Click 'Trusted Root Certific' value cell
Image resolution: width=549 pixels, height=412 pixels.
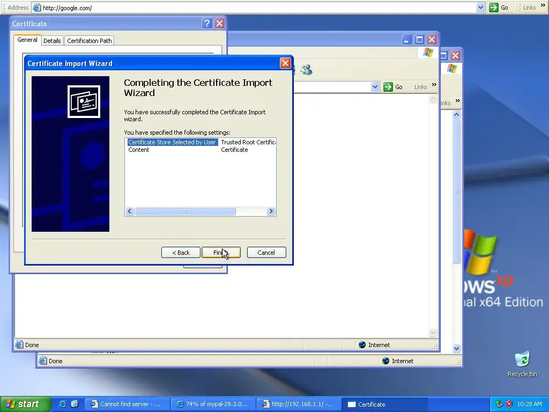pos(248,142)
